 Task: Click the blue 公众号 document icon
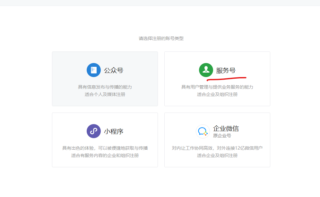point(94,70)
